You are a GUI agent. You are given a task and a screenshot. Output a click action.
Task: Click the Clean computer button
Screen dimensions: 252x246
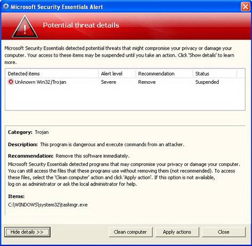[131, 232]
